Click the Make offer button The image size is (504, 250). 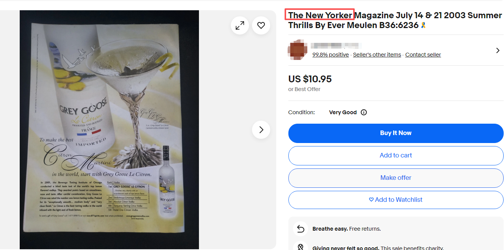click(x=396, y=178)
